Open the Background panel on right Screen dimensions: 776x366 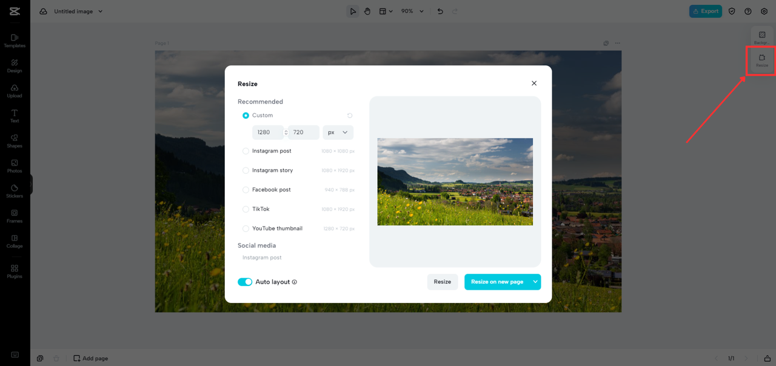point(762,38)
